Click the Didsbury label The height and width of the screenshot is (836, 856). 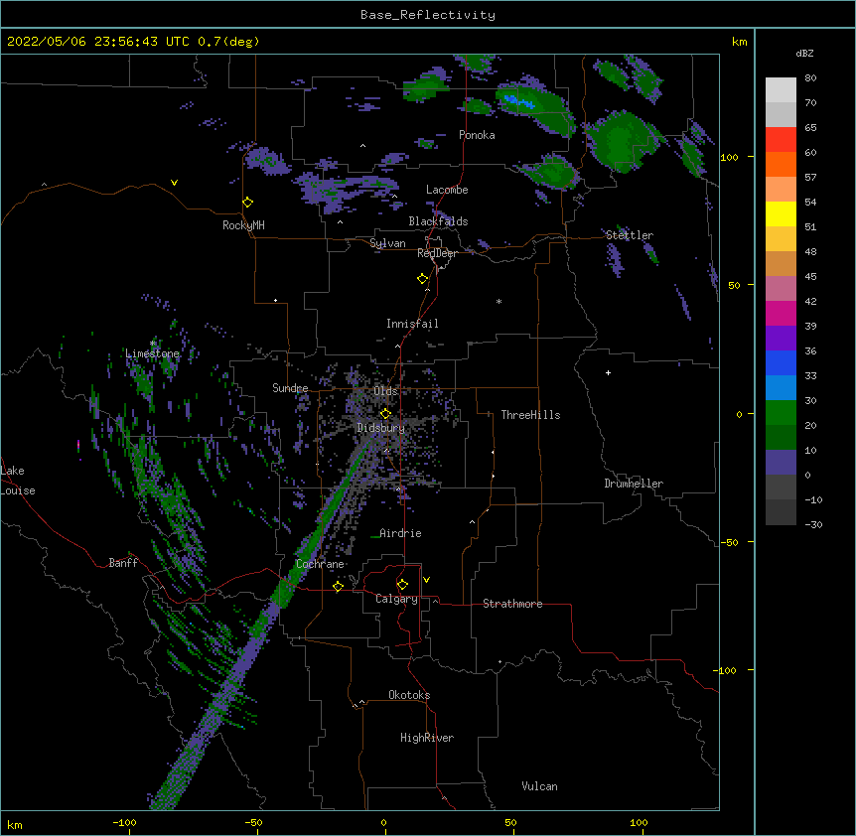coord(380,428)
